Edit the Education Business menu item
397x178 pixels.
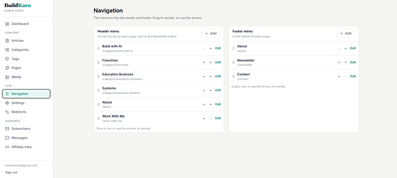[218, 76]
